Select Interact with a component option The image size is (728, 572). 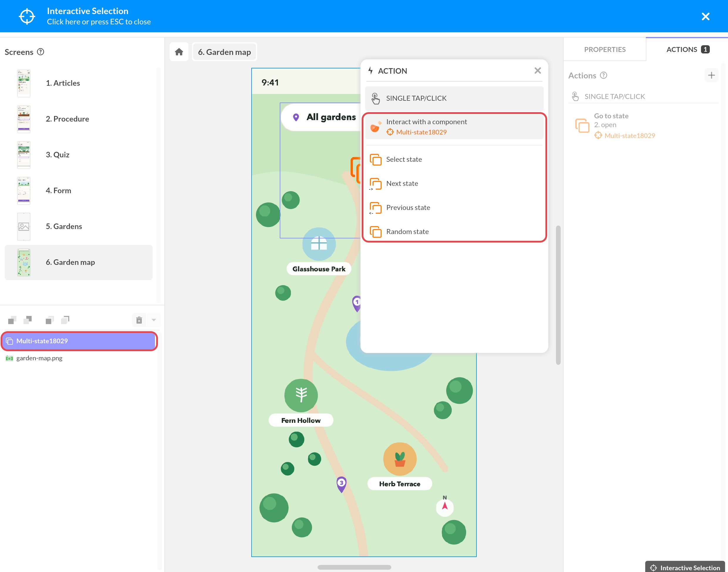coord(454,127)
